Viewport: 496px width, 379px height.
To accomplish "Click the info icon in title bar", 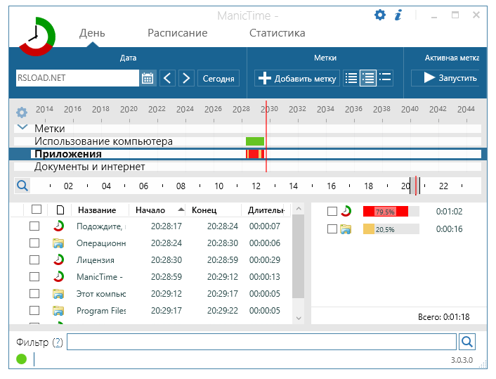I will tap(398, 15).
